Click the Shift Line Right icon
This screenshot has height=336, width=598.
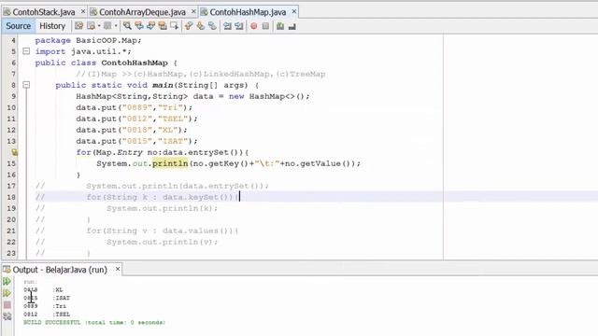click(x=239, y=26)
